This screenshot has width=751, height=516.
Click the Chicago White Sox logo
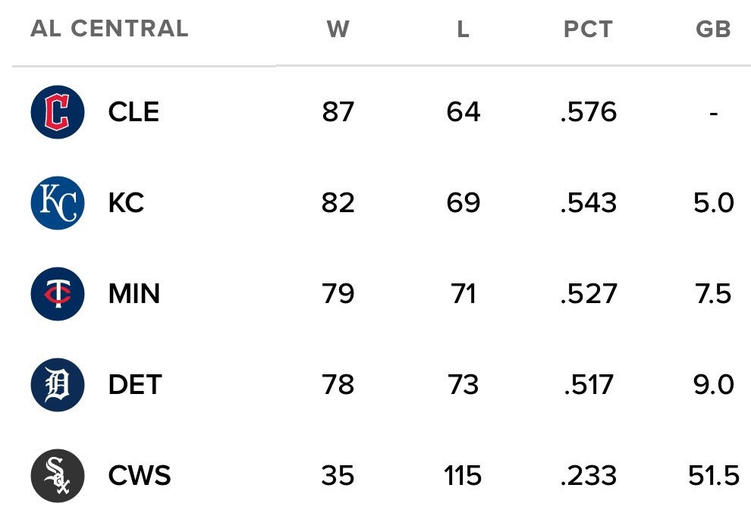coord(58,476)
